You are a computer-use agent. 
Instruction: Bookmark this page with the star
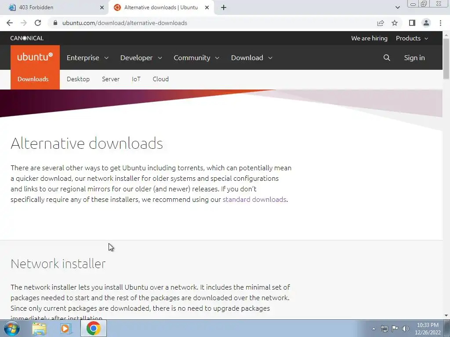[x=395, y=23]
